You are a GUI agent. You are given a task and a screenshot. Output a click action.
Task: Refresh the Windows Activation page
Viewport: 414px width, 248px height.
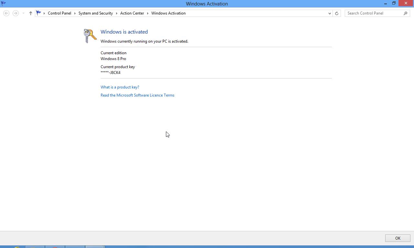337,13
